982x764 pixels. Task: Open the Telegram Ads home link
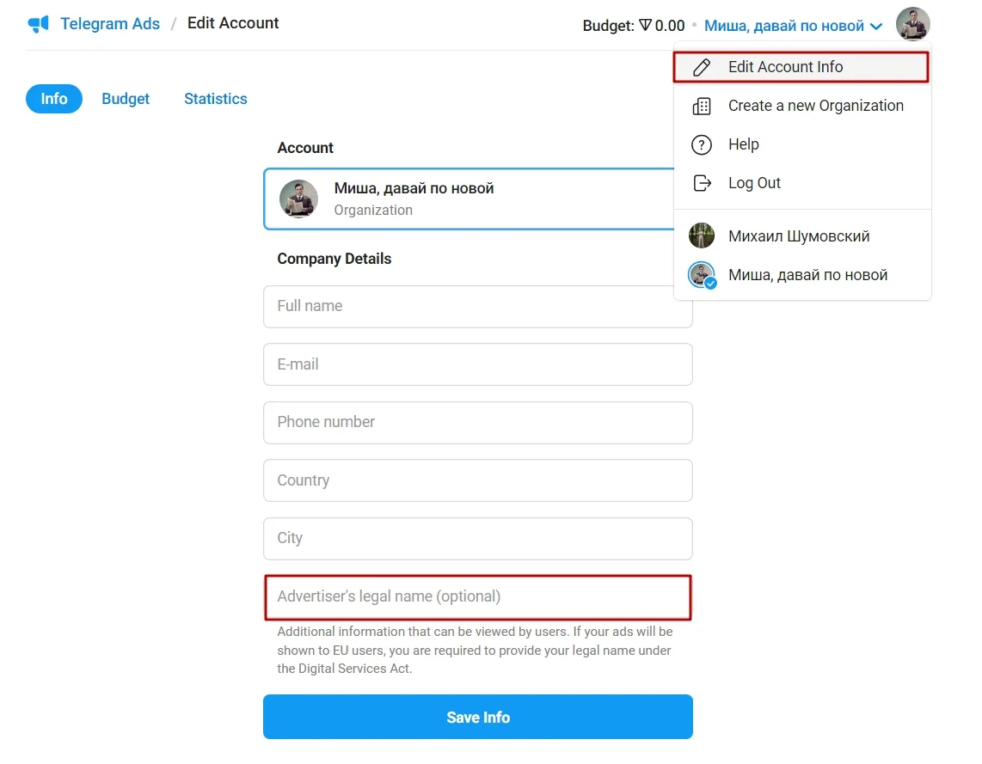109,23
